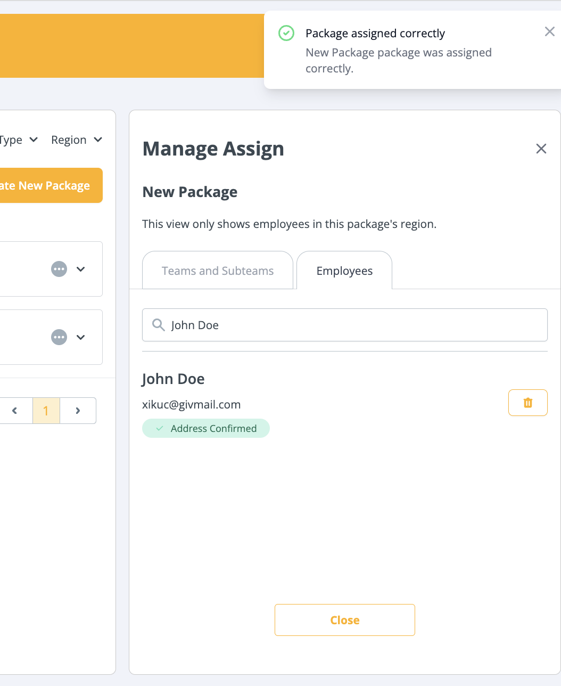Open the ellipsis menu on the second card
561x686 pixels.
point(59,337)
